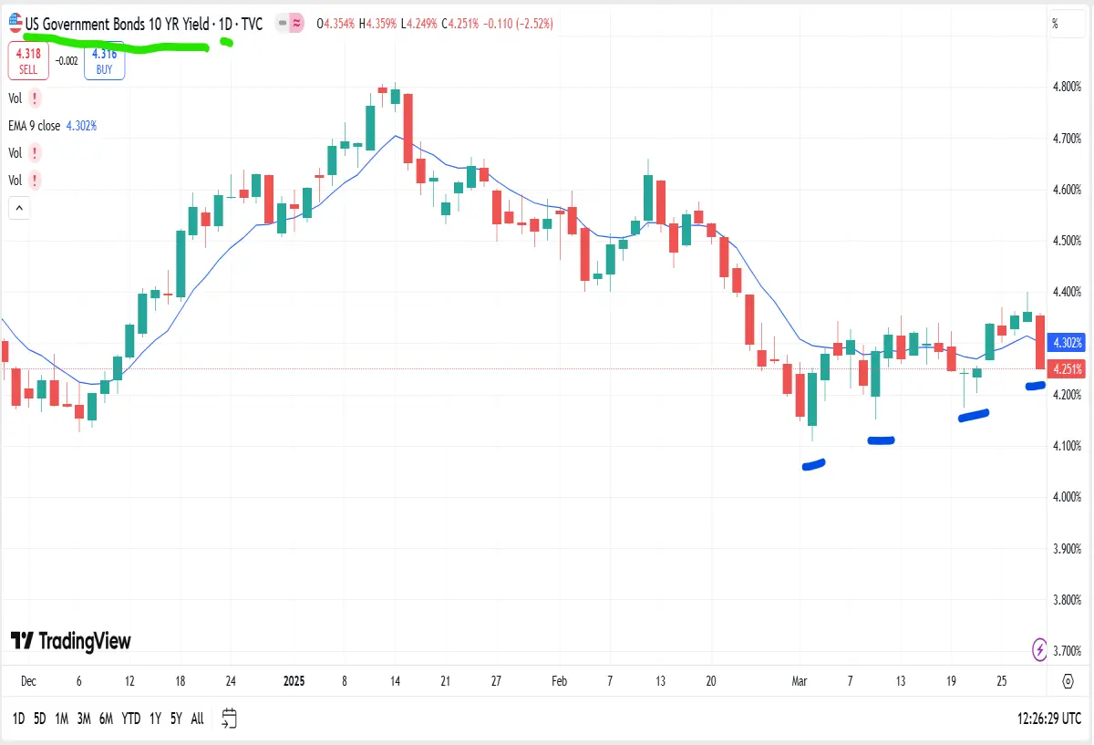
Task: Click the 2025 label on the time axis
Action: click(294, 681)
